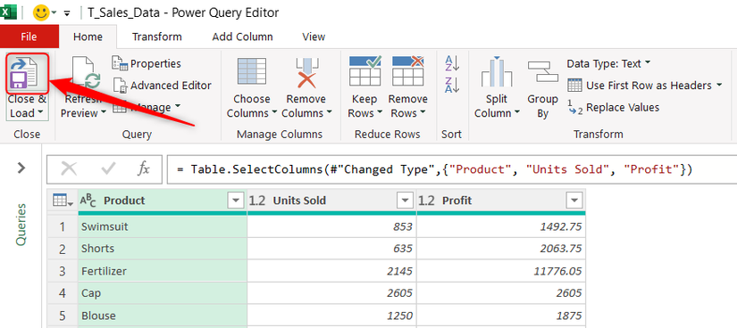Click the Split Column icon
This screenshot has width=737, height=328.
coord(497,72)
